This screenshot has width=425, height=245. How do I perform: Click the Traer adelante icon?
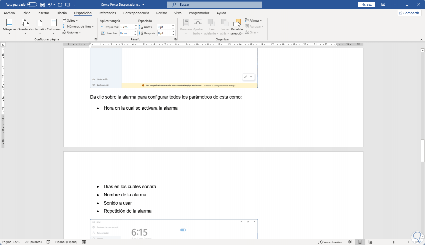[211, 26]
